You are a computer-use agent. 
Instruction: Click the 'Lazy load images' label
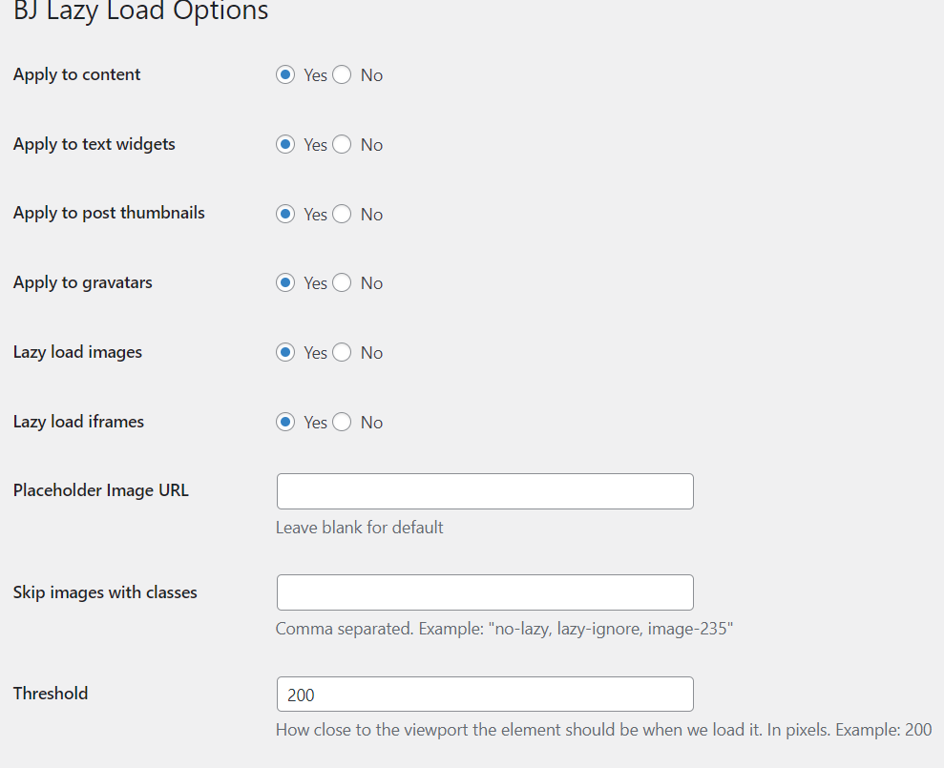(x=77, y=352)
